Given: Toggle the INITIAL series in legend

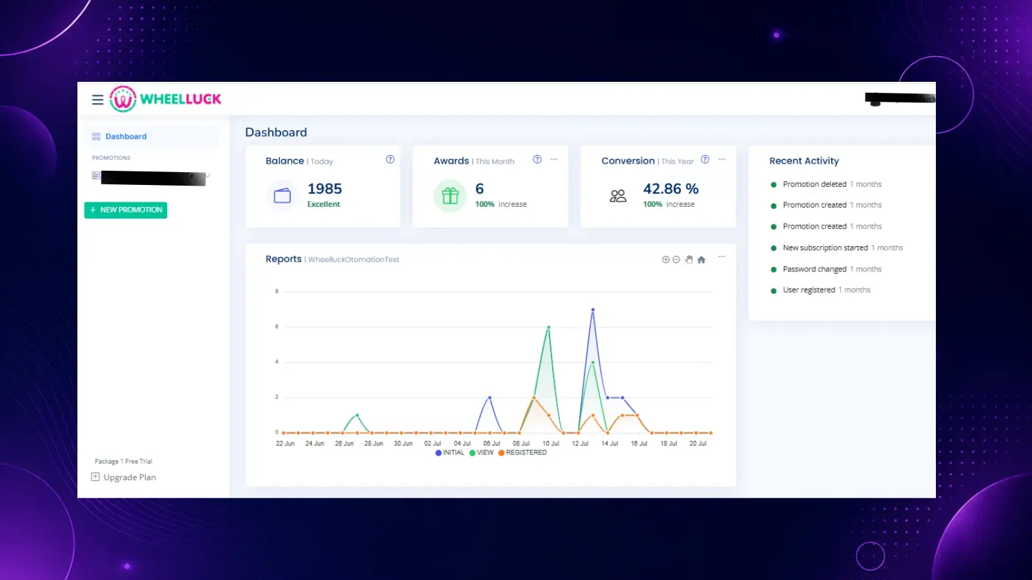Looking at the screenshot, I should click(450, 453).
